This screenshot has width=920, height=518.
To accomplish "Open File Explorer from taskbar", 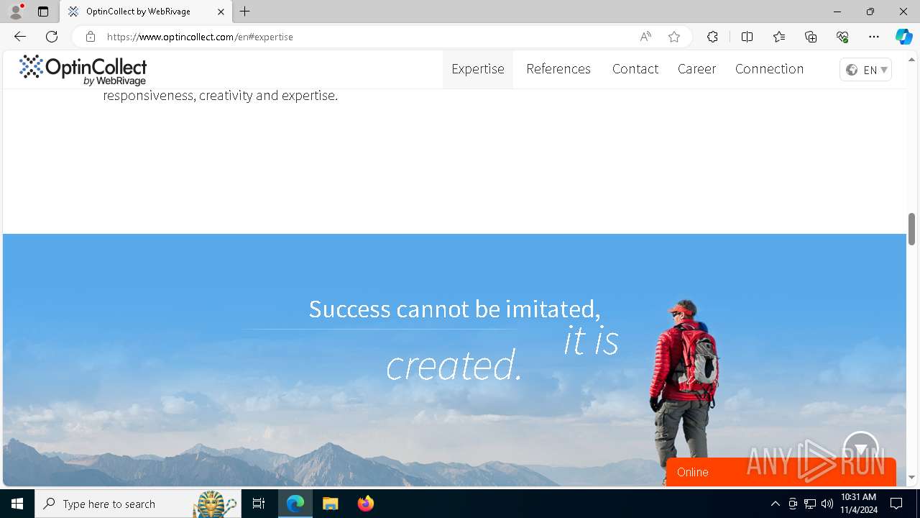I will tap(330, 504).
